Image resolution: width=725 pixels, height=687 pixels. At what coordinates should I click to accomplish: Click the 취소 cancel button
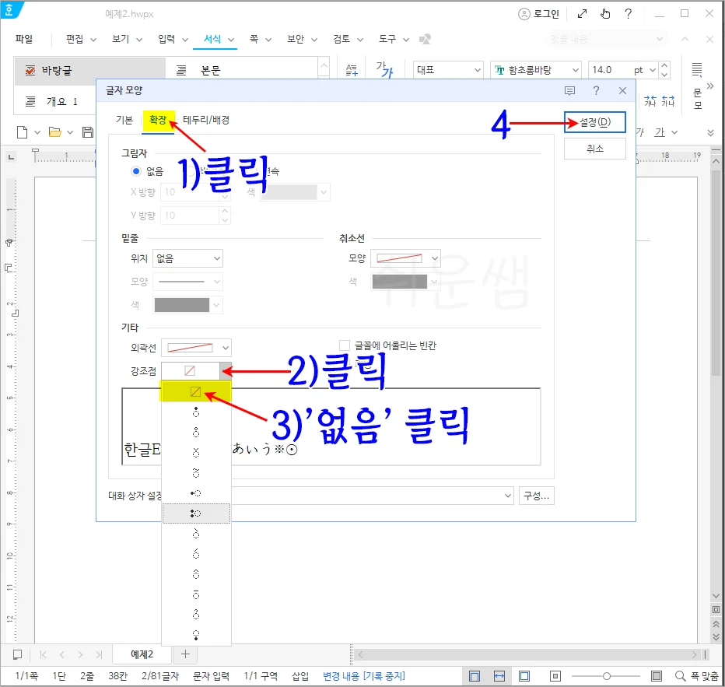click(x=594, y=148)
